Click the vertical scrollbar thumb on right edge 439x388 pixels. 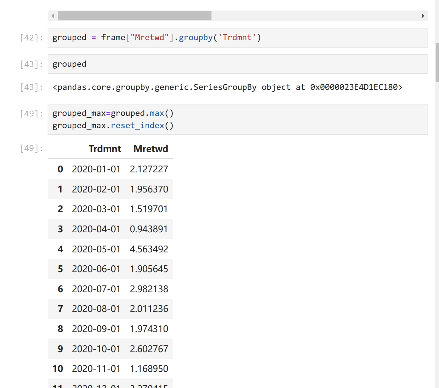click(x=437, y=62)
